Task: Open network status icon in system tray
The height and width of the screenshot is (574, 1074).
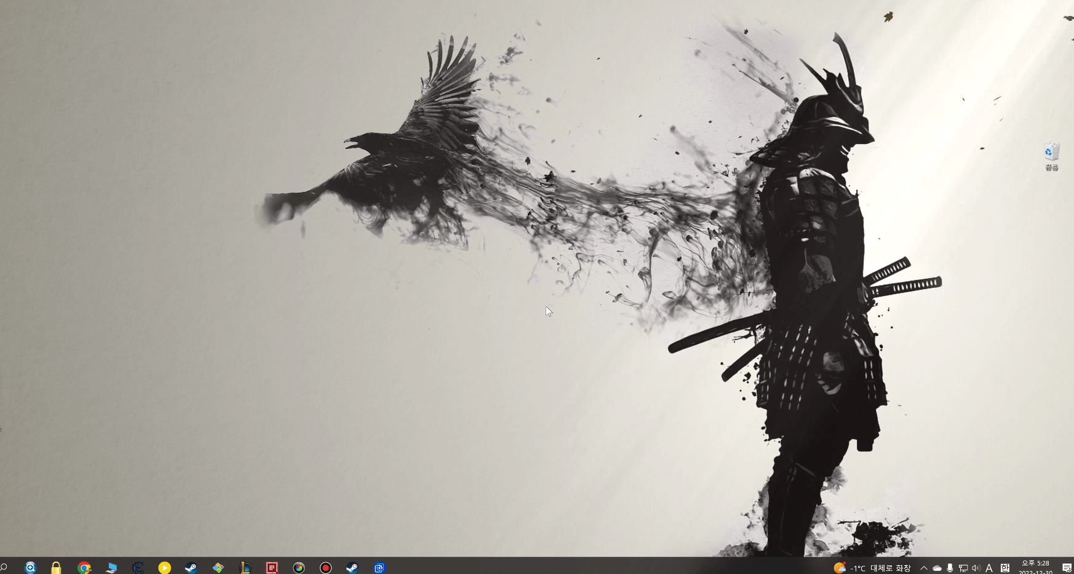Action: click(x=963, y=568)
